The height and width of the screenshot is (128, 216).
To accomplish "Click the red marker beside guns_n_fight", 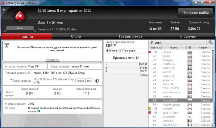I will (x=150, y=113).
